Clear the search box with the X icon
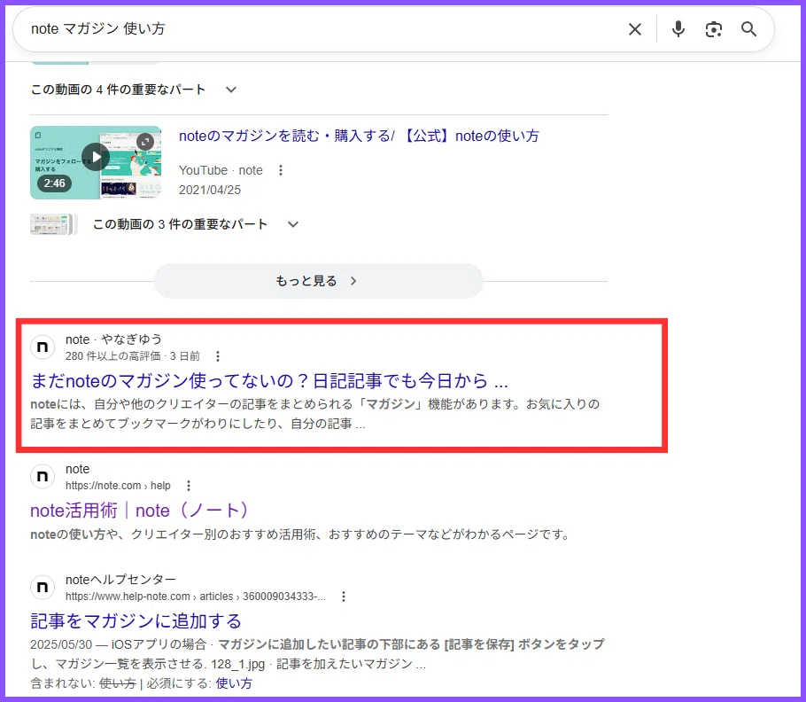The height and width of the screenshot is (702, 806). [635, 29]
